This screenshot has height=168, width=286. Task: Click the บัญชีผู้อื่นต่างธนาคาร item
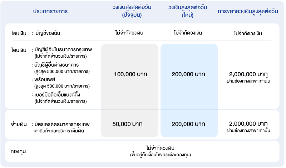(57, 65)
